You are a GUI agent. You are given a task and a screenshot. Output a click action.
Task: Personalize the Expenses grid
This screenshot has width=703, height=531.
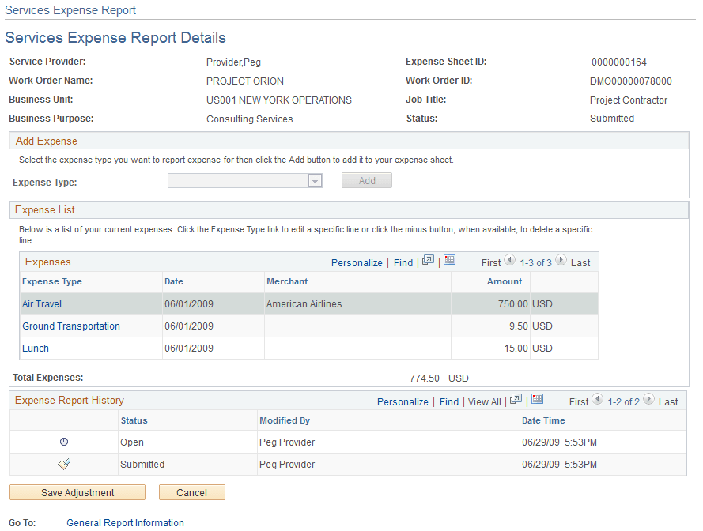pyautogui.click(x=357, y=262)
